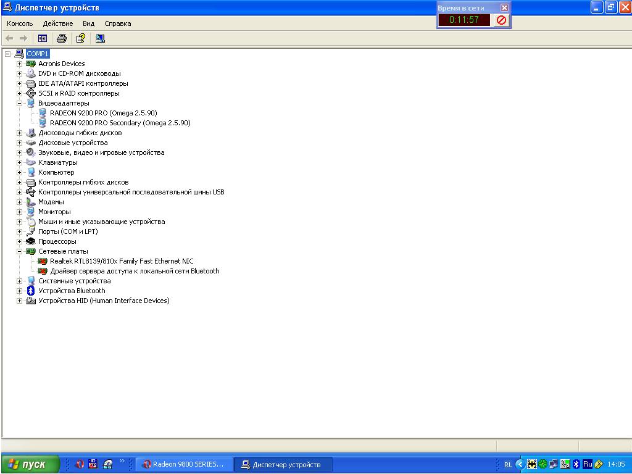Open the Справка menu
The height and width of the screenshot is (474, 632).
click(117, 23)
